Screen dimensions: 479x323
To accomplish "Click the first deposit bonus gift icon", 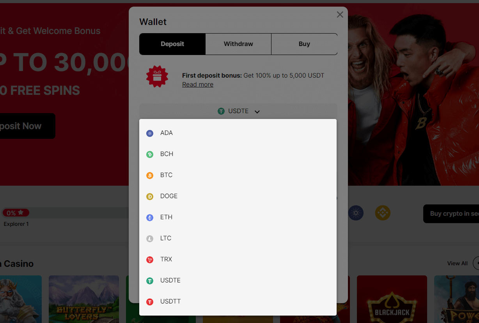I will click(157, 76).
